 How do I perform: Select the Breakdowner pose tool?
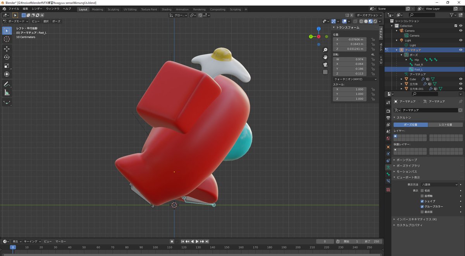[x=7, y=103]
